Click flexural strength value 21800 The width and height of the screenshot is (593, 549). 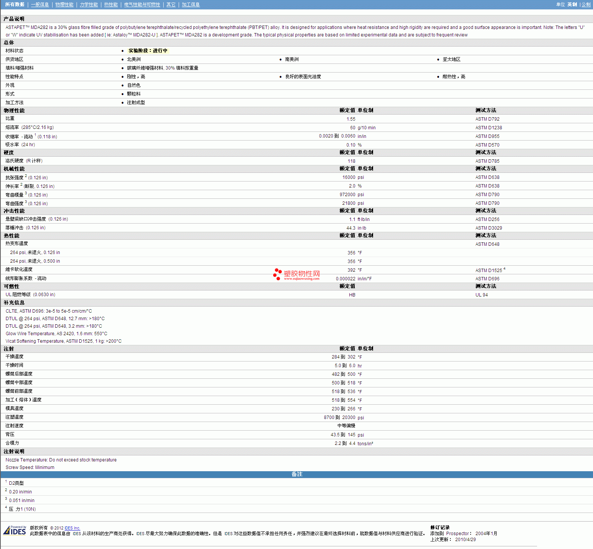pos(349,203)
